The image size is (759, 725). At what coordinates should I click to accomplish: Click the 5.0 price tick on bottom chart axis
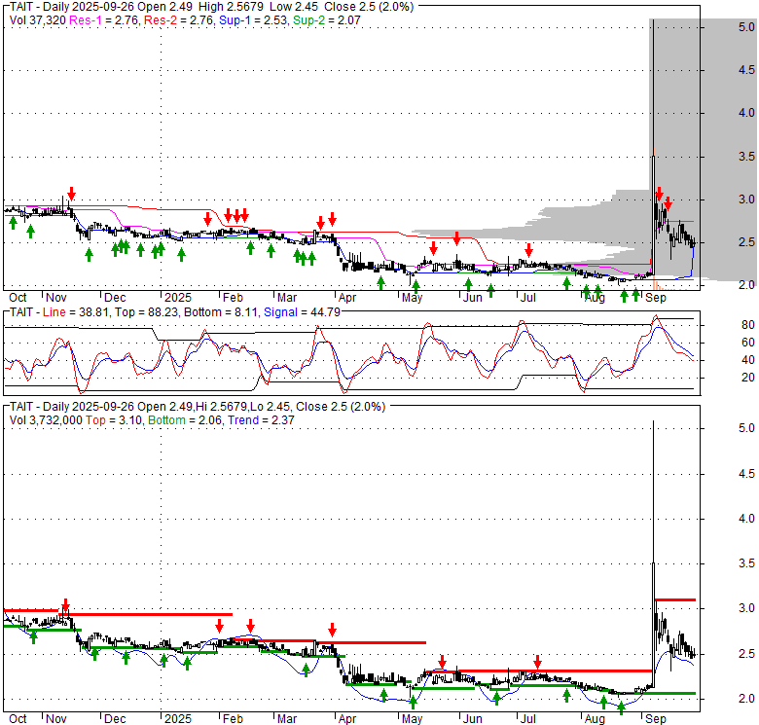[746, 428]
